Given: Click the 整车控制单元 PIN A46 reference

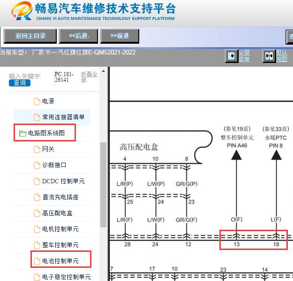Looking at the screenshot, I should (237, 137).
